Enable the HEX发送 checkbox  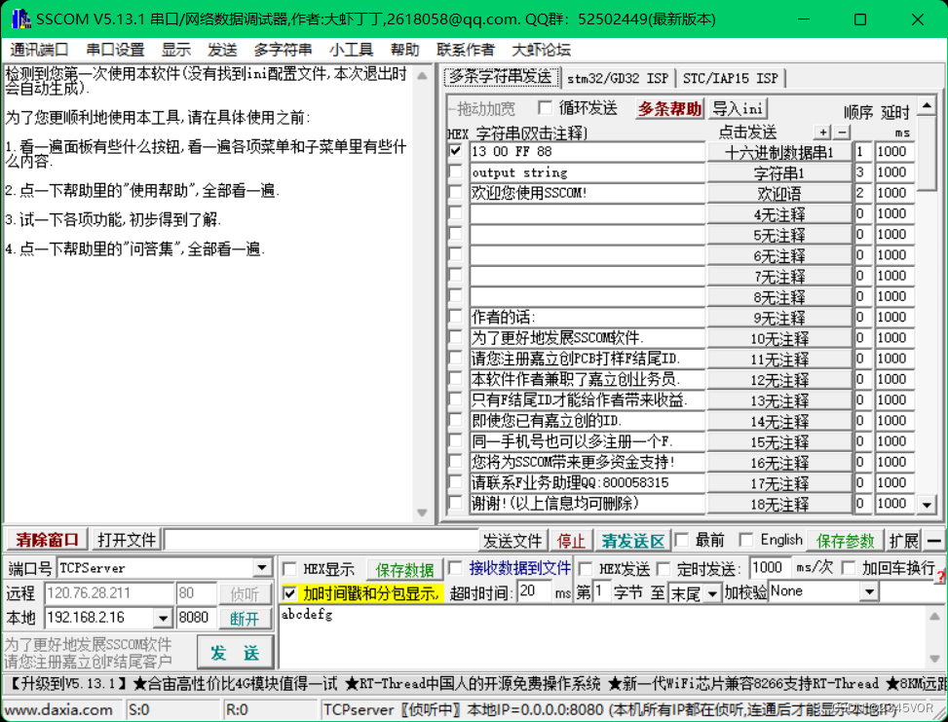click(586, 569)
